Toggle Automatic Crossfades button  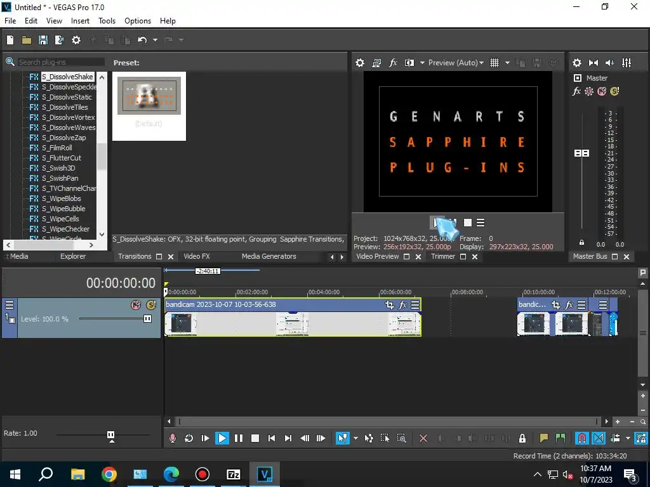click(x=599, y=438)
